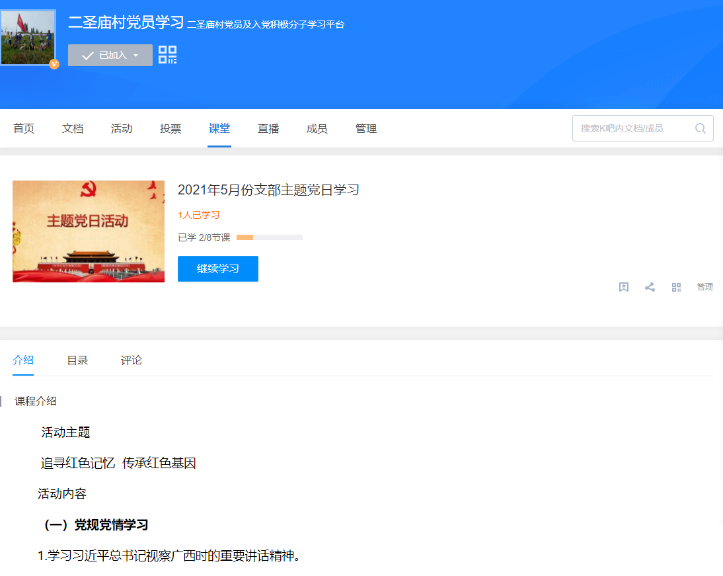Click the course progress bar
Viewport: 723px width, 576px height.
coord(269,237)
